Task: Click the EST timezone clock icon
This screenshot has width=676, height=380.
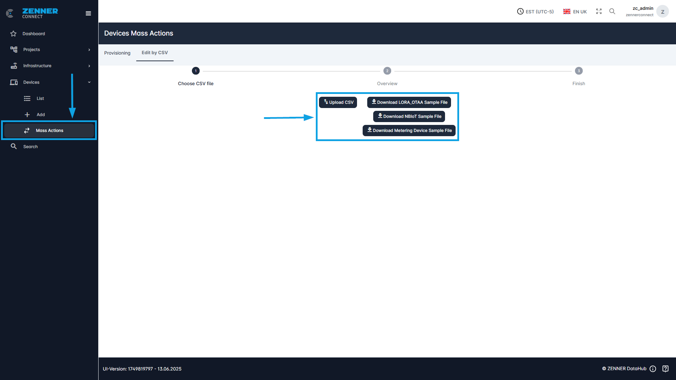Action: click(520, 12)
